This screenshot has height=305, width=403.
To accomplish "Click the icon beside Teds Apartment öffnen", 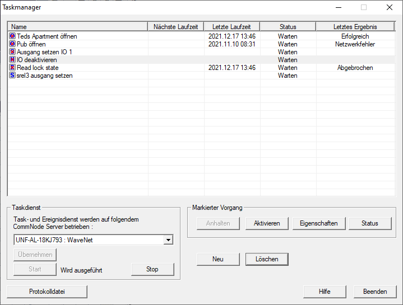I will pos(12,36).
